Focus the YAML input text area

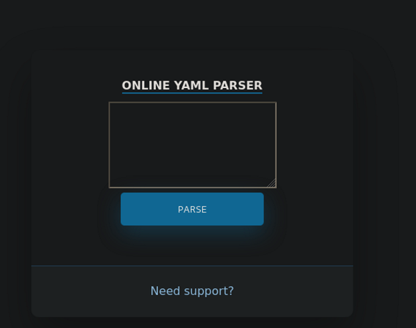click(x=193, y=145)
